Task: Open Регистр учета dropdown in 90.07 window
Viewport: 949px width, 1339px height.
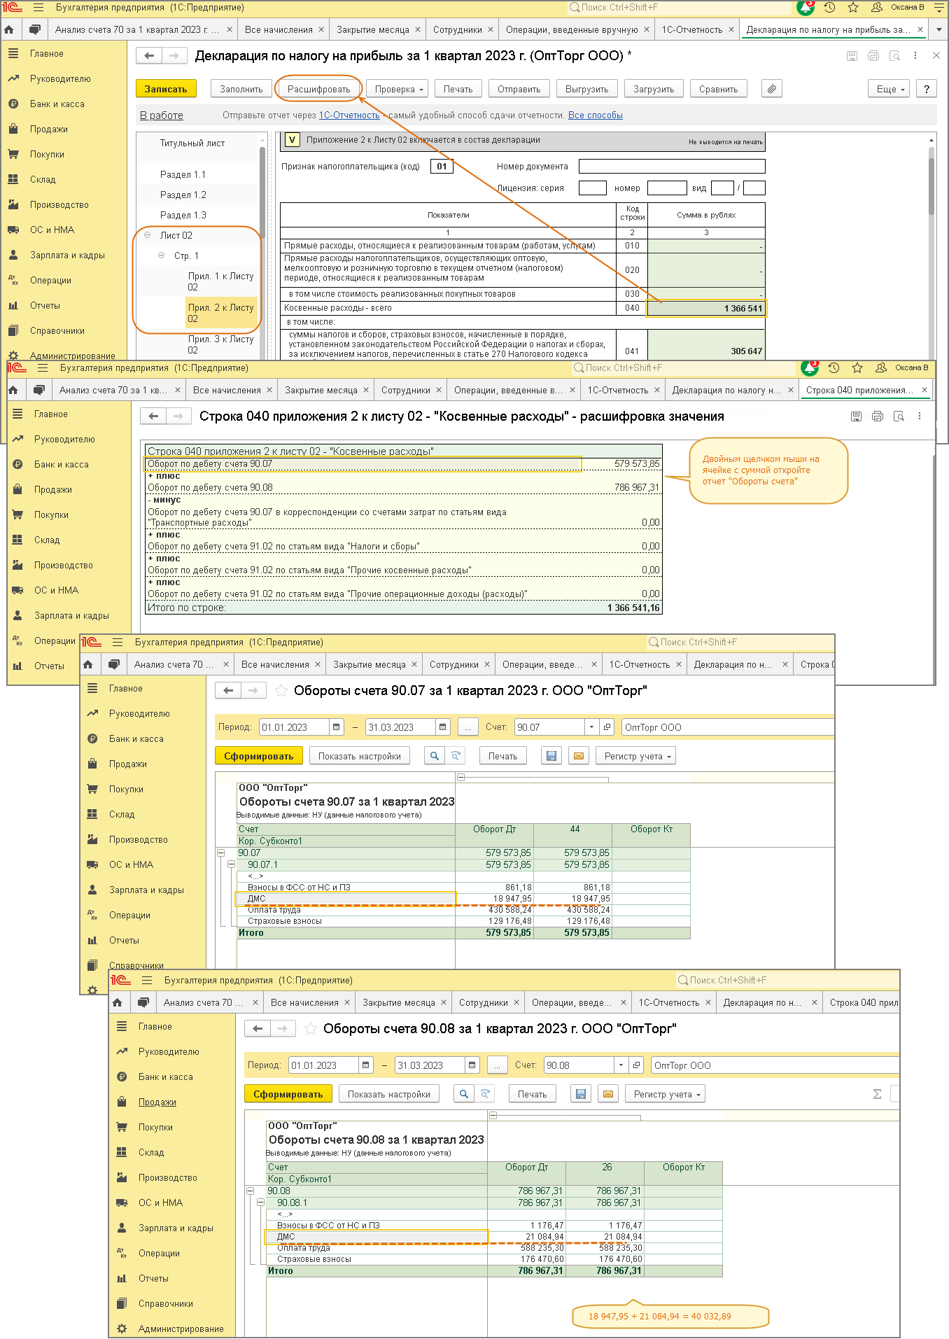Action: [x=637, y=756]
